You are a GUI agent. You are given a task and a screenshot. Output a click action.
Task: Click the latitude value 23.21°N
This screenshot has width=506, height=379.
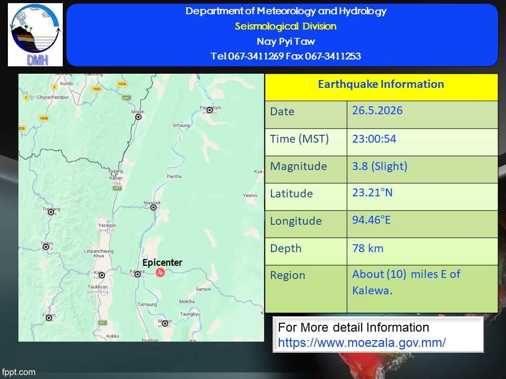373,193
